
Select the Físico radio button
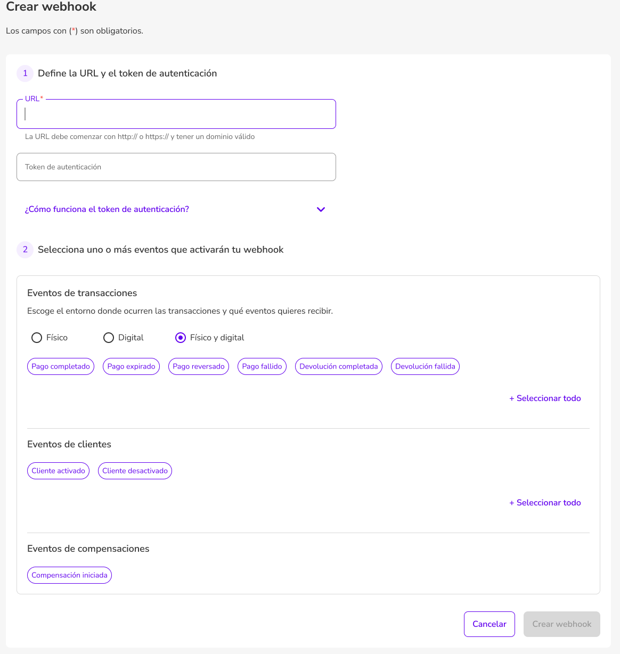(x=37, y=338)
